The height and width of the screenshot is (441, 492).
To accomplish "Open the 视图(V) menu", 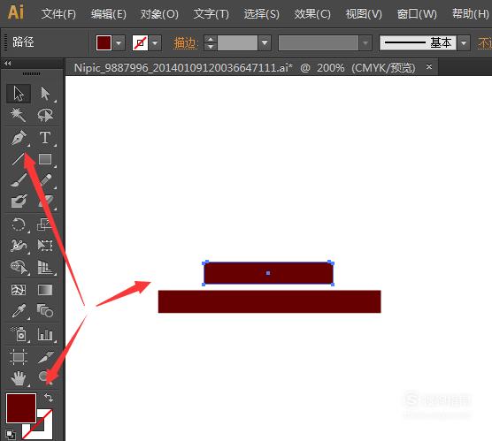I will tap(364, 14).
